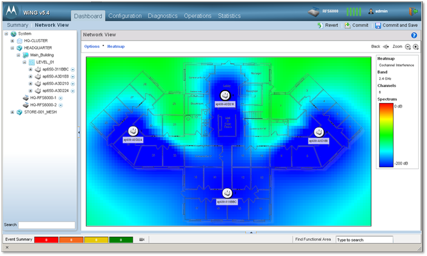Click the logout door icon
The width and height of the screenshot is (427, 256).
(413, 11)
